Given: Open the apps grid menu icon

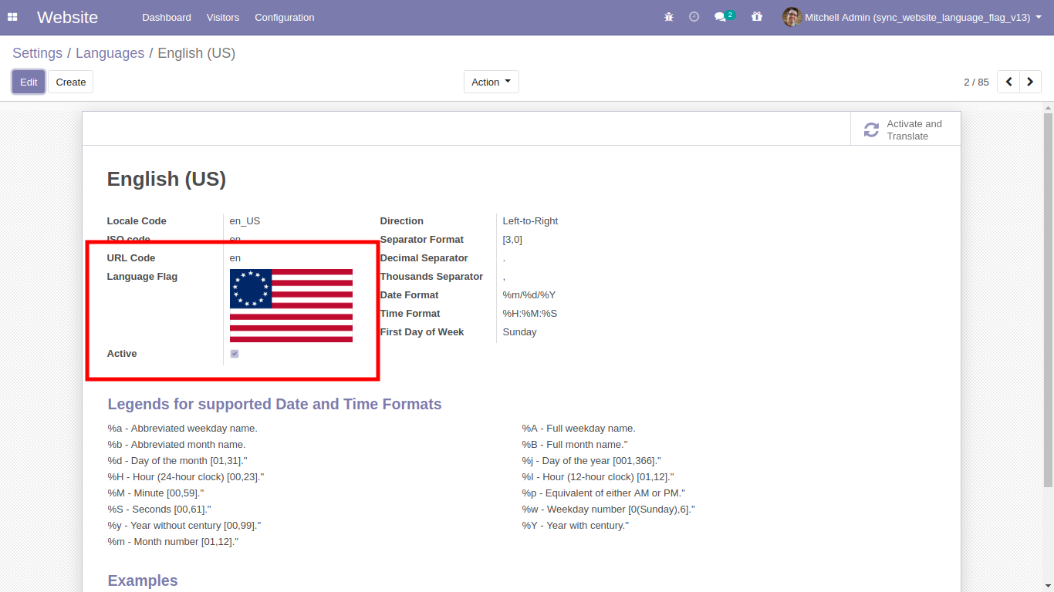Looking at the screenshot, I should coord(12,17).
